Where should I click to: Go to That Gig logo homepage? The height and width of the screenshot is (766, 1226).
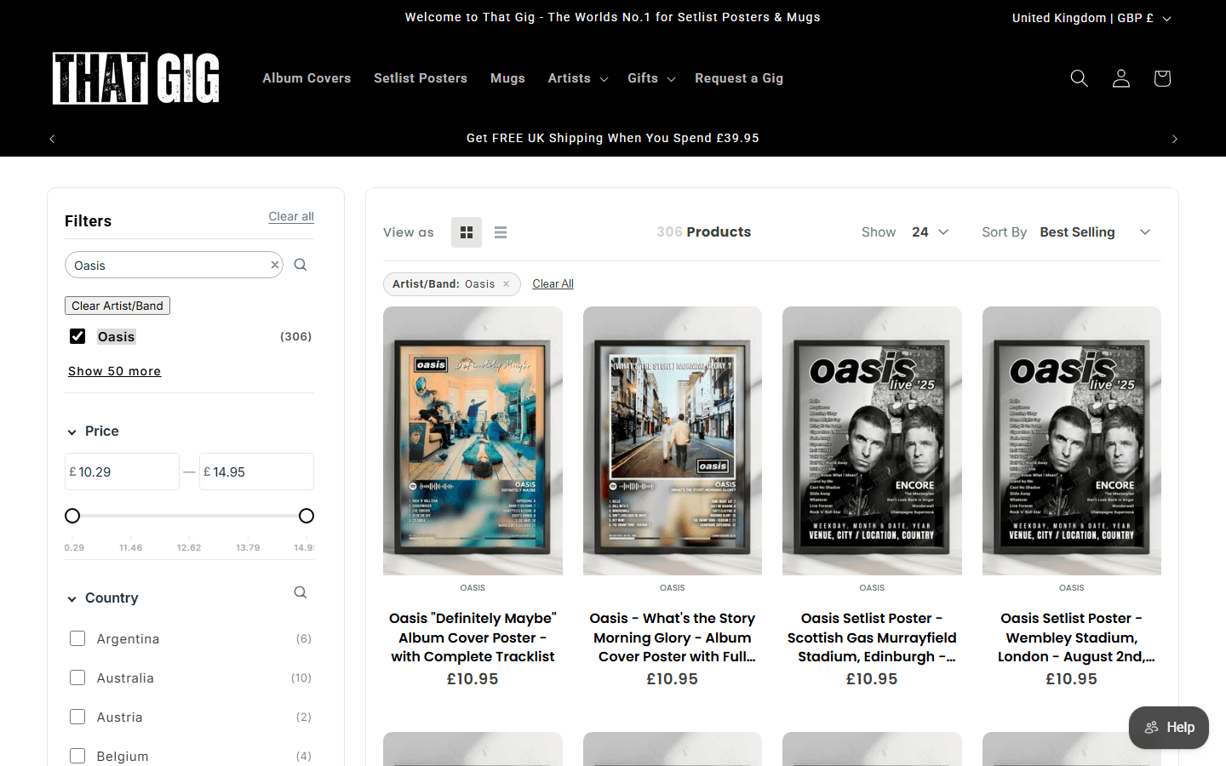(x=136, y=78)
